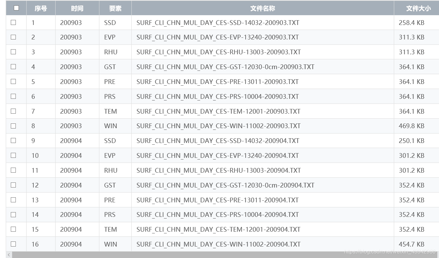Check the box for row 9 SSD 200904

tap(13, 141)
